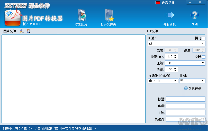Click the 效果预览 preview link text
This screenshot has width=208, height=131.
click(195, 89)
